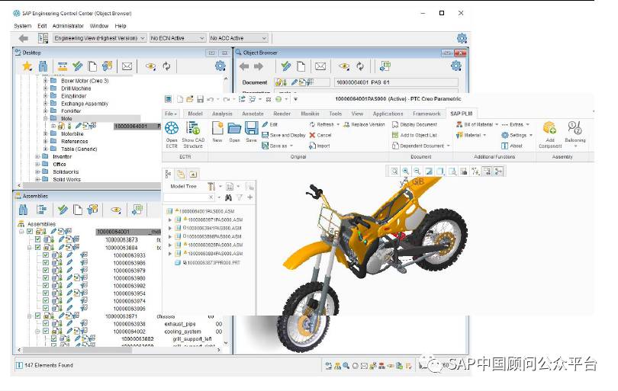This screenshot has height=391, width=618.
Task: Click the eye display icon in Desktop toolbar
Action: click(150, 66)
